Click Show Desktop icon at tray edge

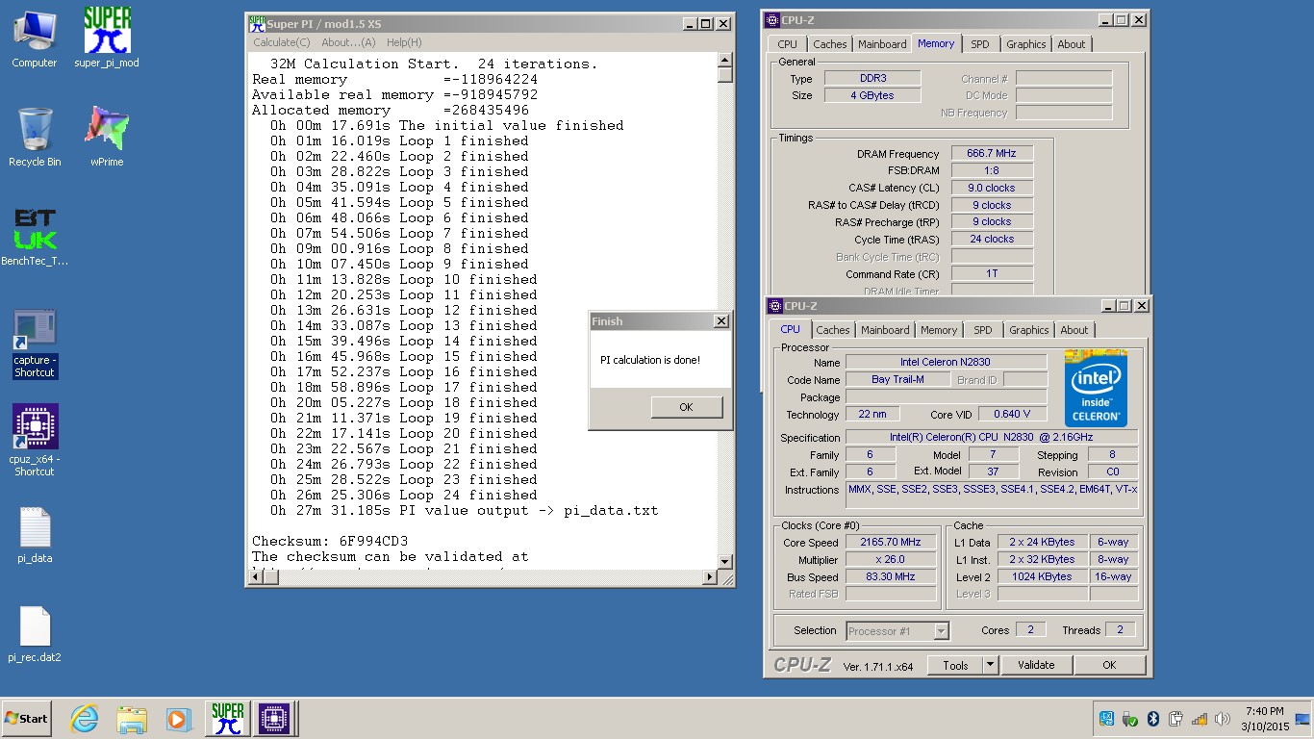tap(1303, 719)
